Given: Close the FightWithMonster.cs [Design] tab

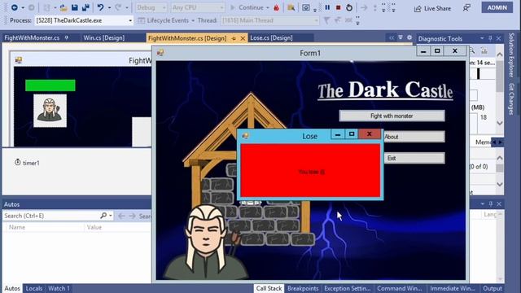Looking at the screenshot, I should (x=243, y=38).
